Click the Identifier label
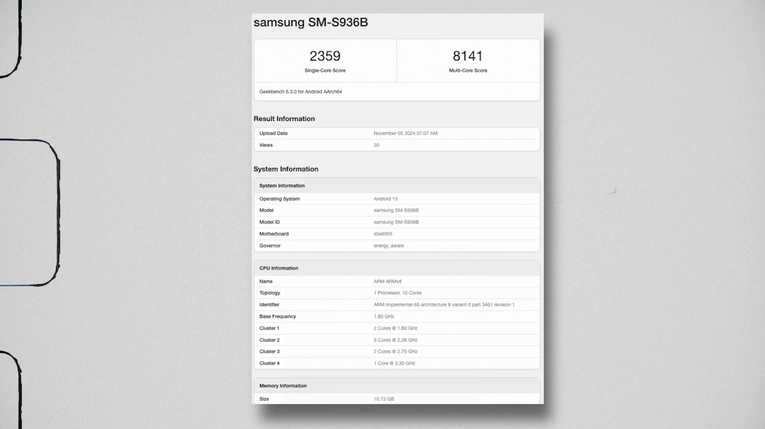The image size is (765, 429). pos(269,304)
